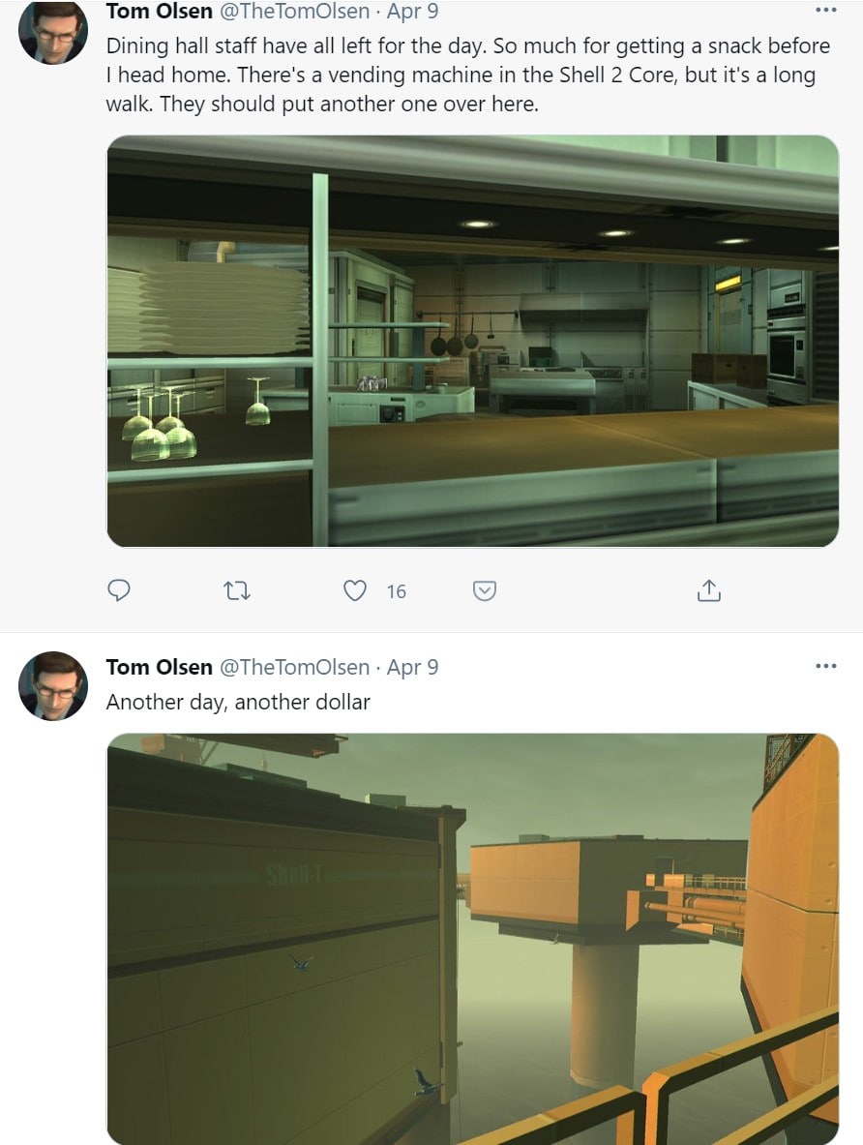Viewport: 863px width, 1145px height.
Task: Open Tom Olsen avatar on first tweet
Action: (53, 31)
